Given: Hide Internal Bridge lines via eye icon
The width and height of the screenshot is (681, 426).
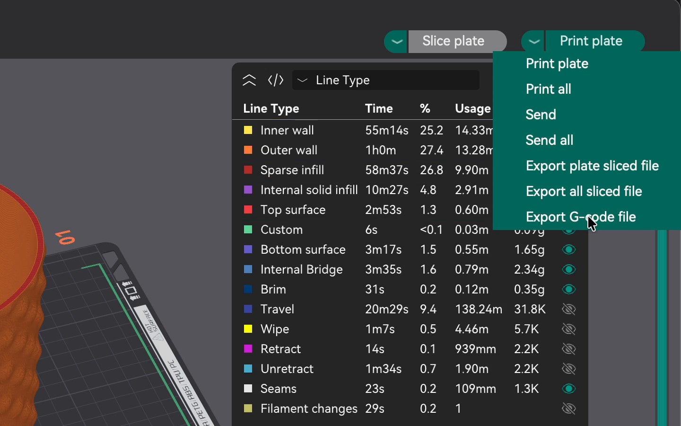Looking at the screenshot, I should [569, 269].
